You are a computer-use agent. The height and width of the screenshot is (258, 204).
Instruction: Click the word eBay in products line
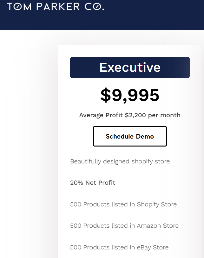144,247
